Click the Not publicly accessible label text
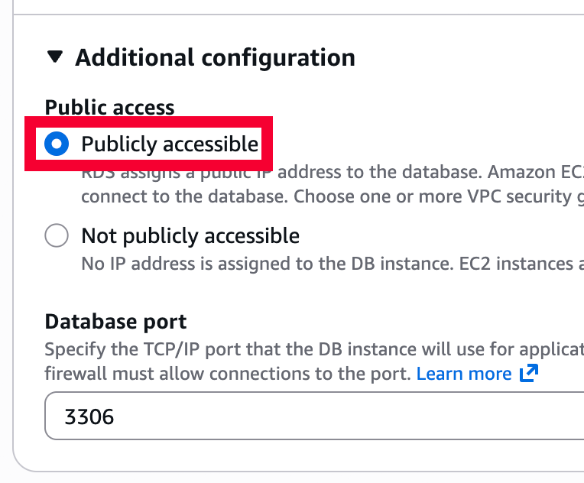Viewport: 584px width, 483px height. [x=190, y=235]
